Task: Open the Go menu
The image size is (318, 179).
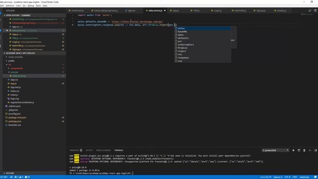Action: 24,5
